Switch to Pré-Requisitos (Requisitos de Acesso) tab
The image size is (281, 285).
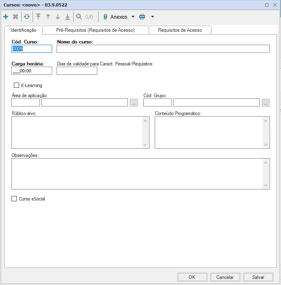tap(95, 30)
